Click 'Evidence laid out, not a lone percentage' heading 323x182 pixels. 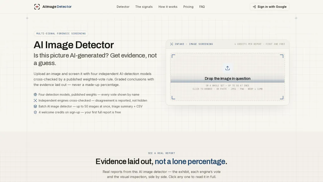pos(161,161)
